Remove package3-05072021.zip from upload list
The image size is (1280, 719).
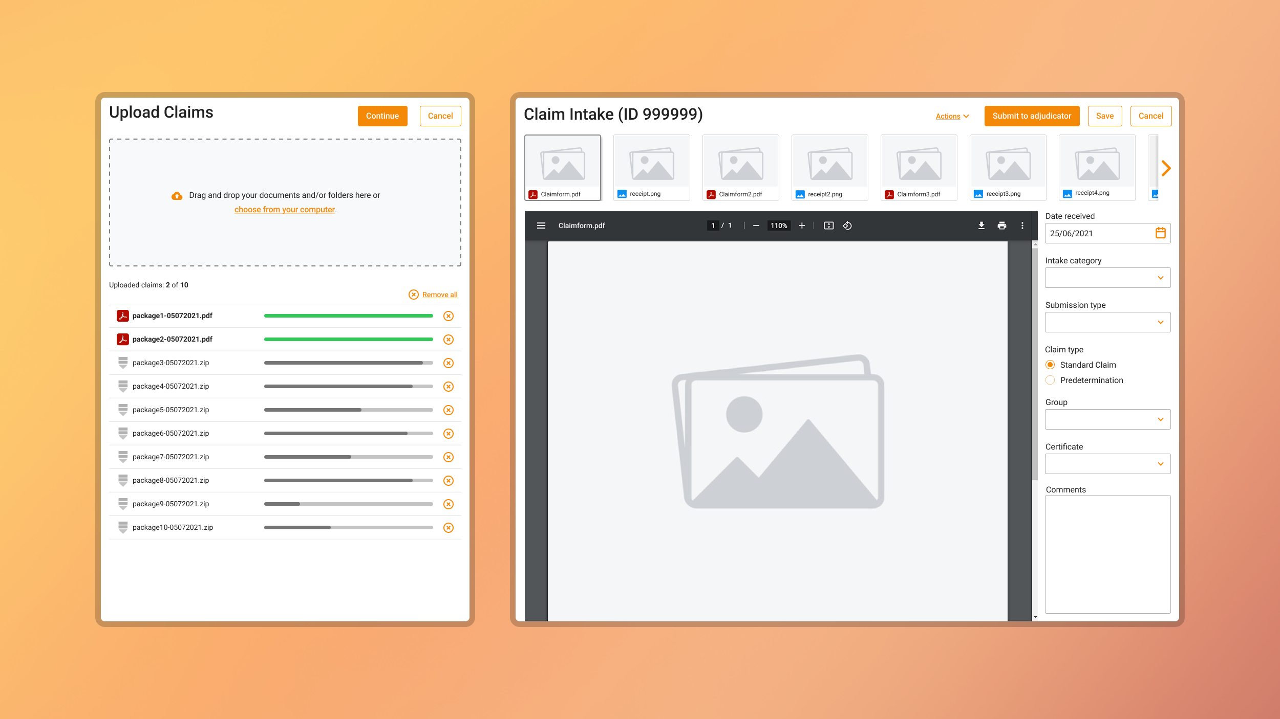point(448,363)
